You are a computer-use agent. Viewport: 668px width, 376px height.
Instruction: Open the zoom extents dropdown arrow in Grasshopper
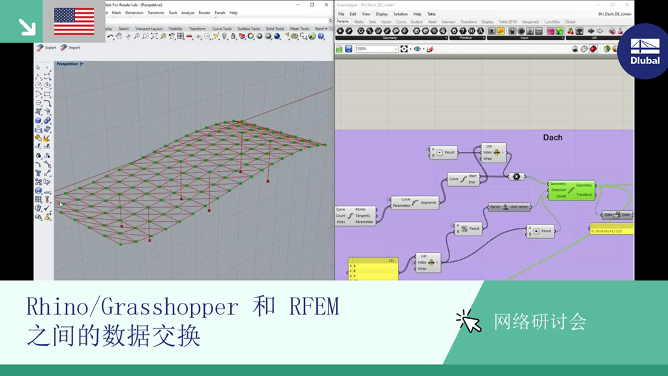click(410, 49)
